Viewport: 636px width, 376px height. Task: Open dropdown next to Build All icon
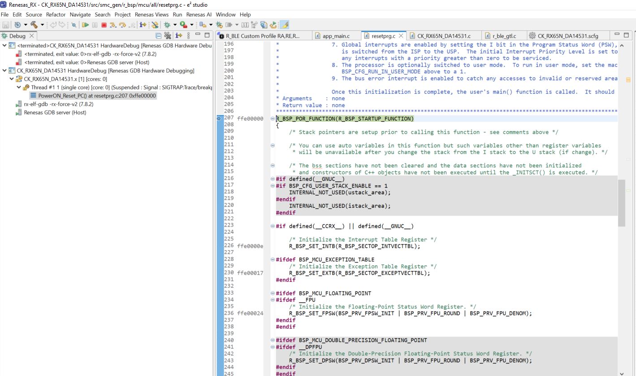[x=26, y=25]
